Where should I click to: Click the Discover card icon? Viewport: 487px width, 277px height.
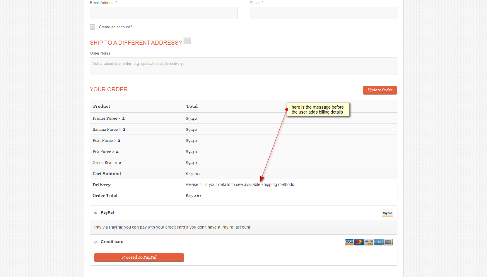coord(368,242)
